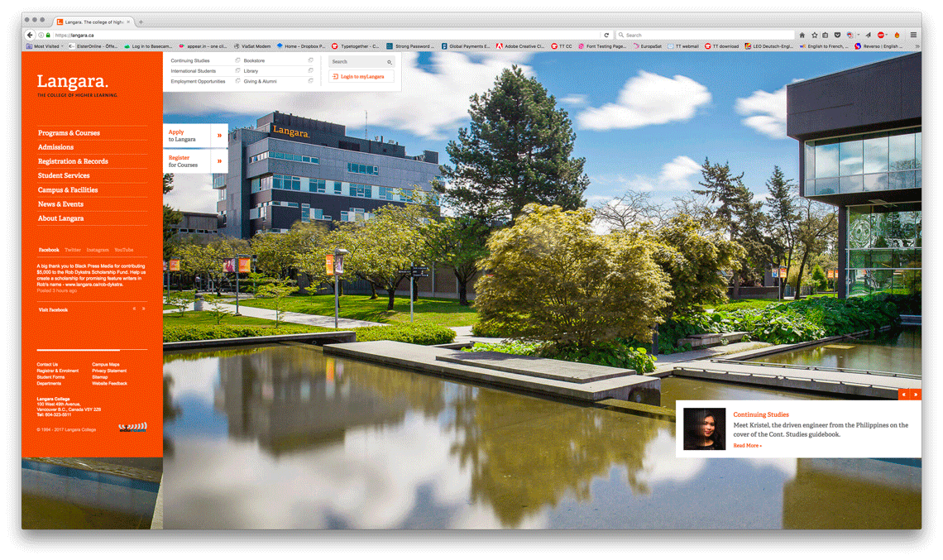
Task: Close the Langara browser tab
Action: pos(128,22)
